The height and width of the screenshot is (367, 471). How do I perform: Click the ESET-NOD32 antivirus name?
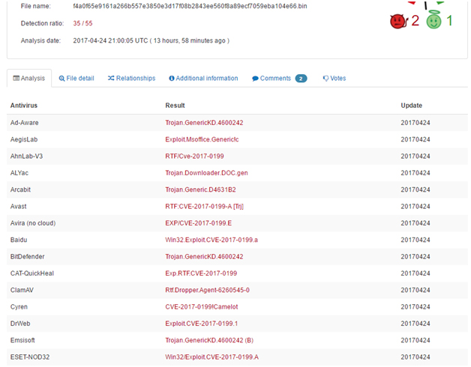click(x=30, y=357)
